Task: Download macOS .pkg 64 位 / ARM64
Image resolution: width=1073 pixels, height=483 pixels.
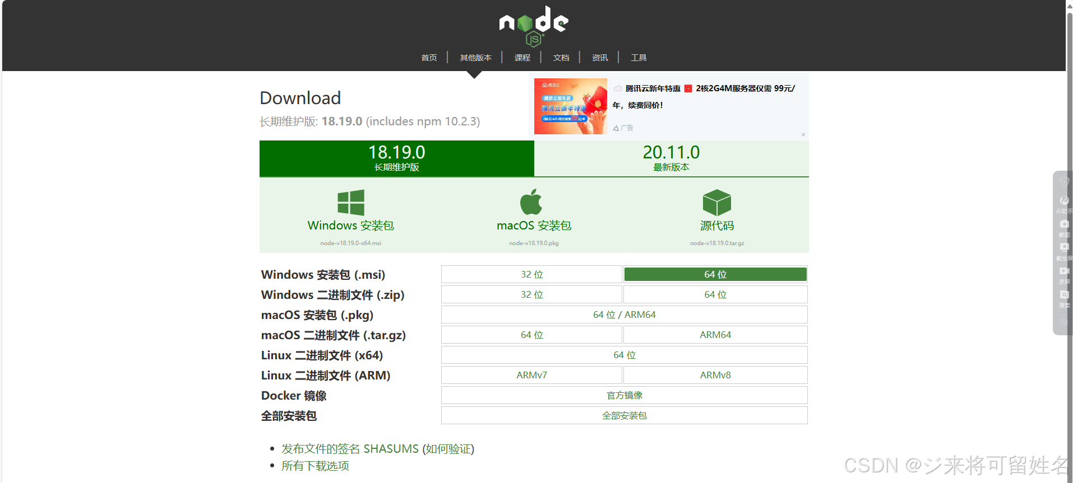Action: [625, 315]
